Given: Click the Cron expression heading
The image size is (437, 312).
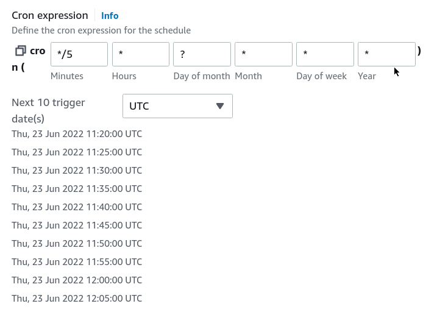Looking at the screenshot, I should tap(50, 16).
